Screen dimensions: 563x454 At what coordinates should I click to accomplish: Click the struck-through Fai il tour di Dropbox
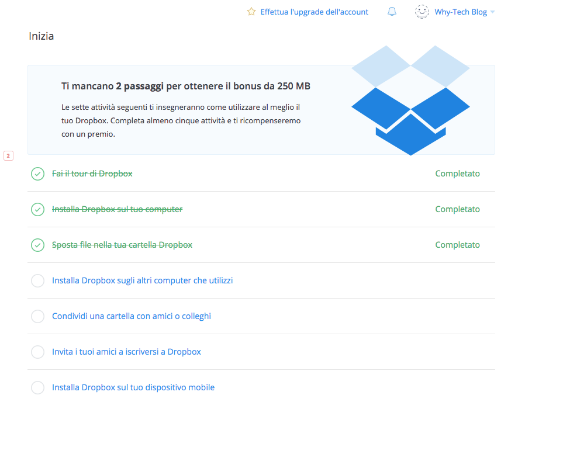[x=92, y=174]
